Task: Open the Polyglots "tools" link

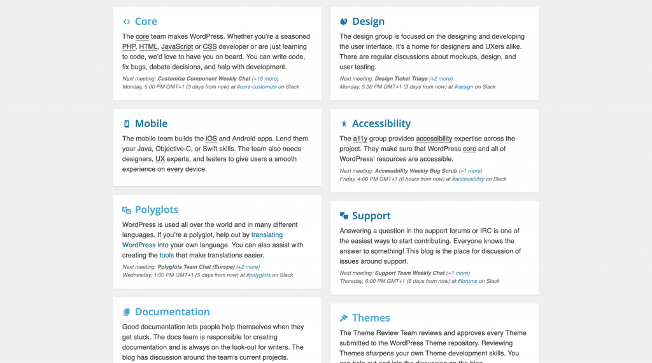Action: (166, 255)
